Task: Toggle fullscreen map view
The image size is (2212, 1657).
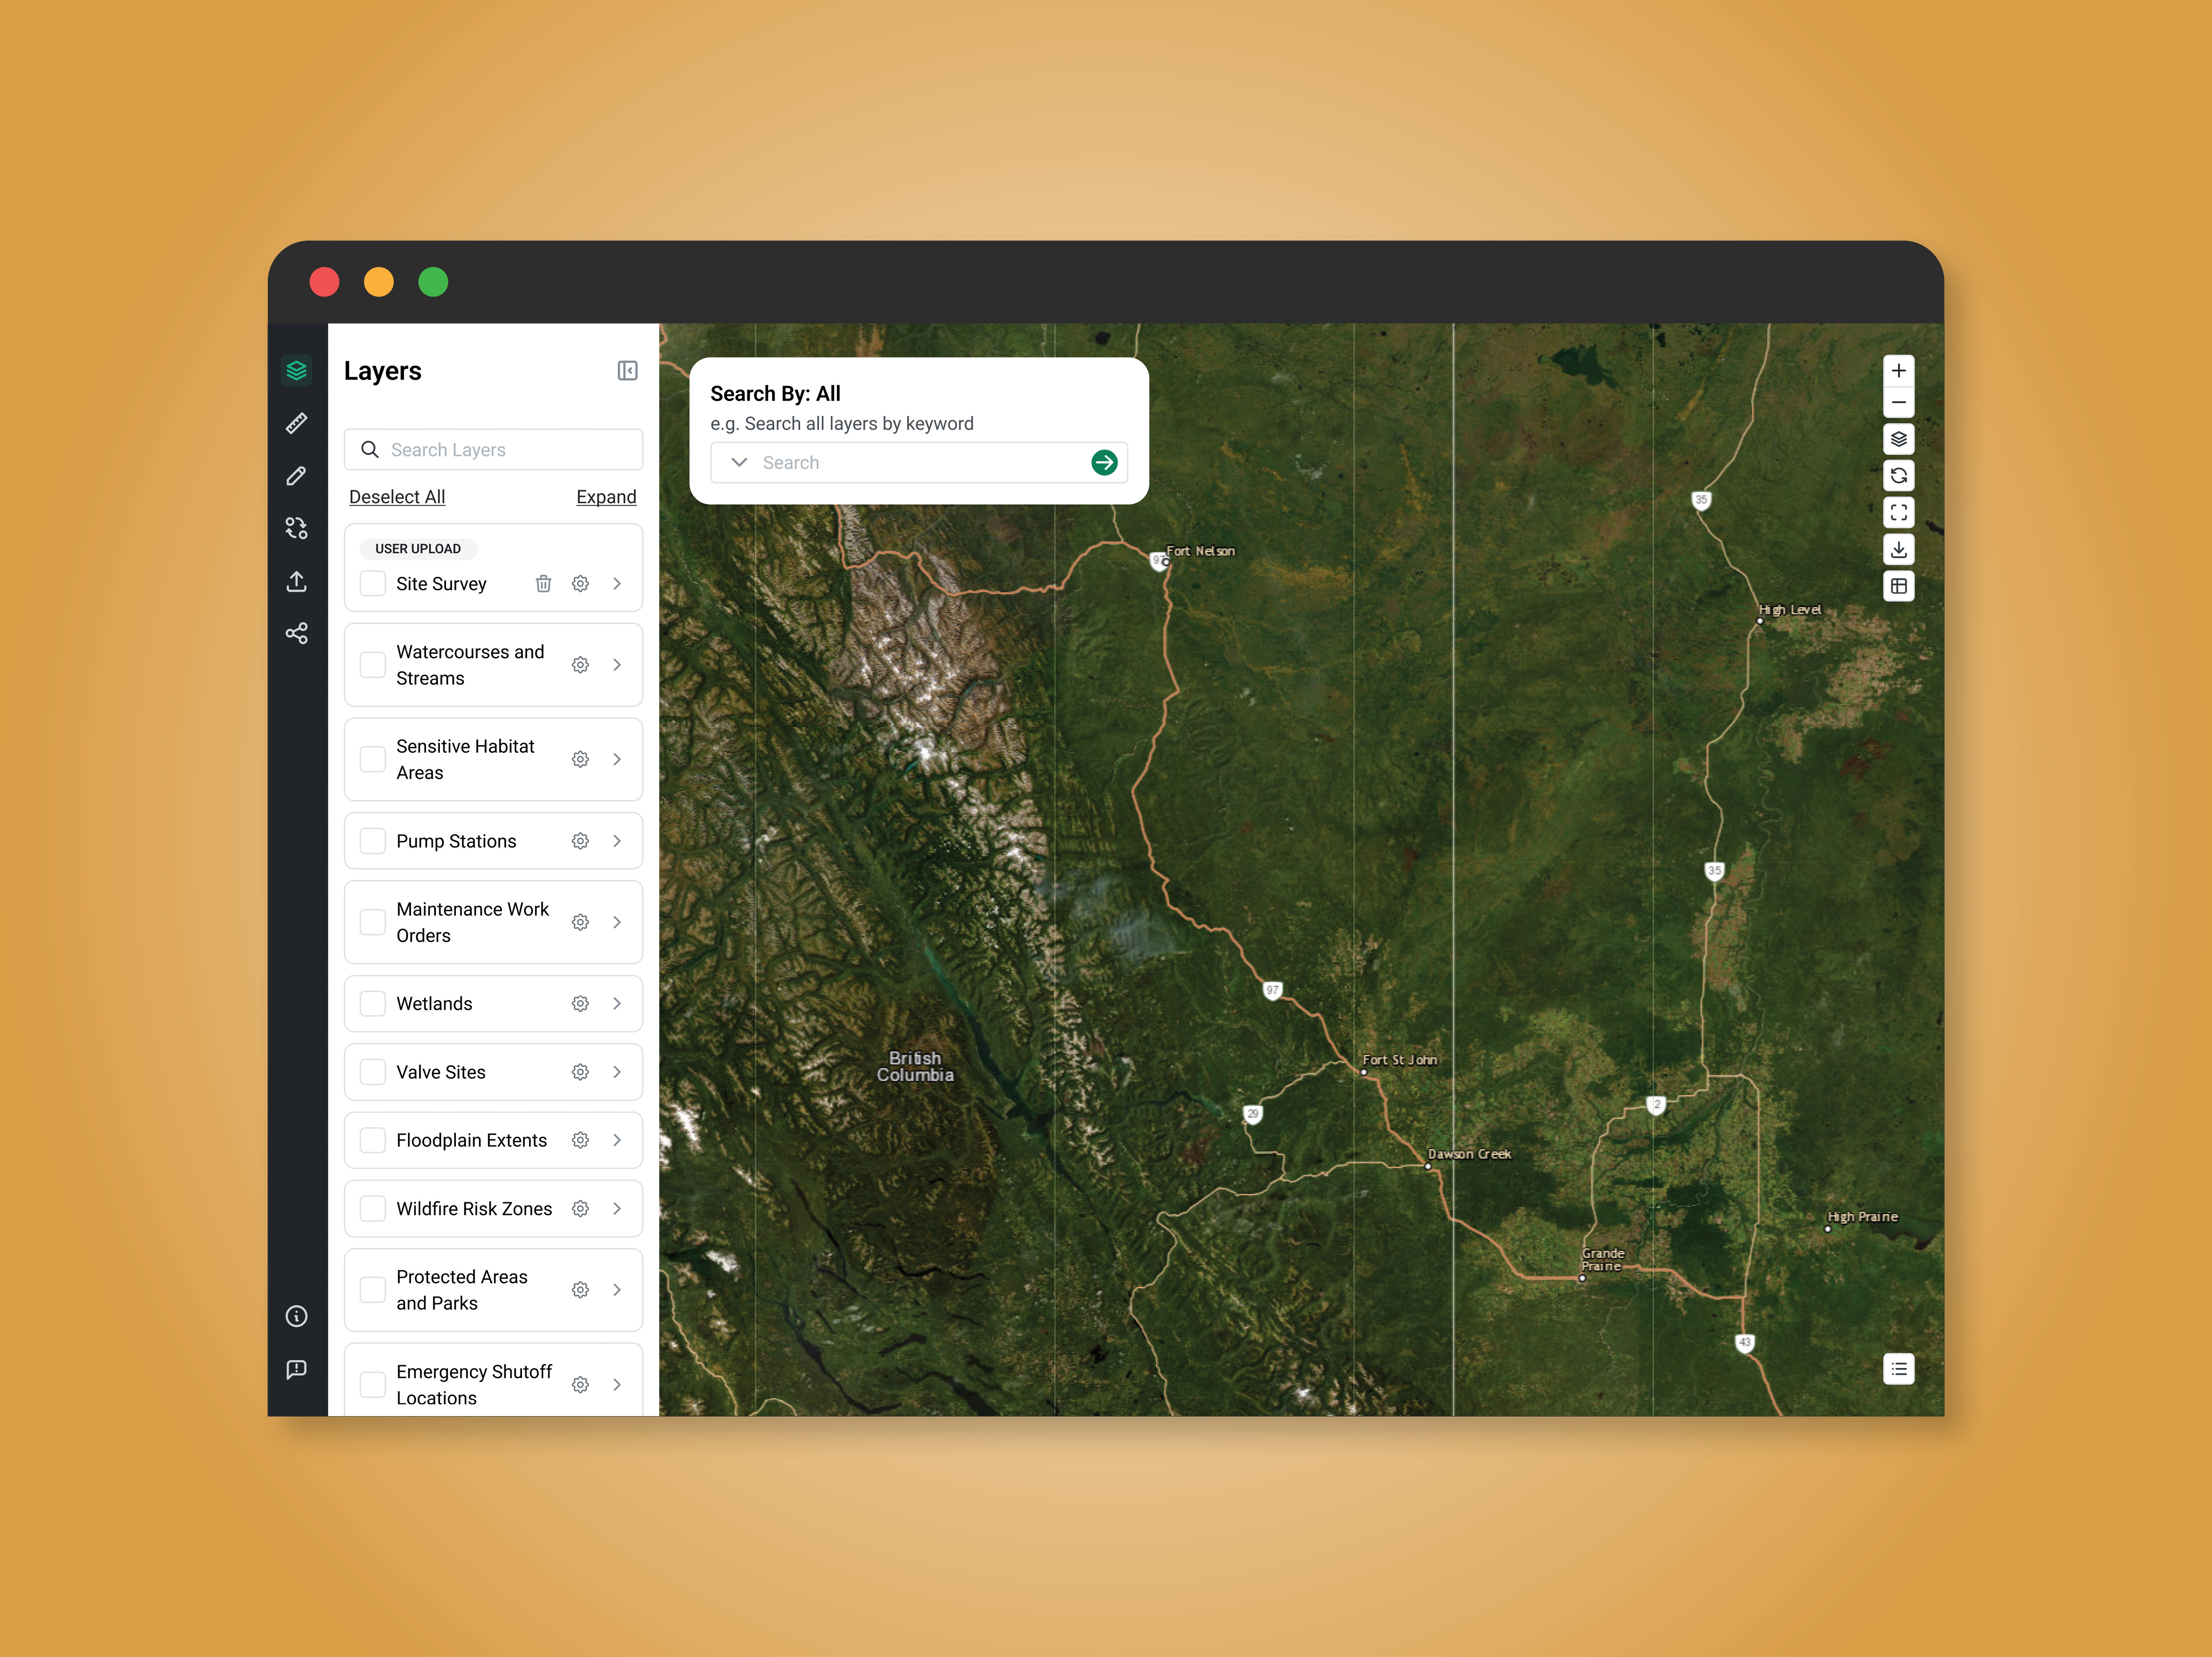Action: pyautogui.click(x=1898, y=513)
